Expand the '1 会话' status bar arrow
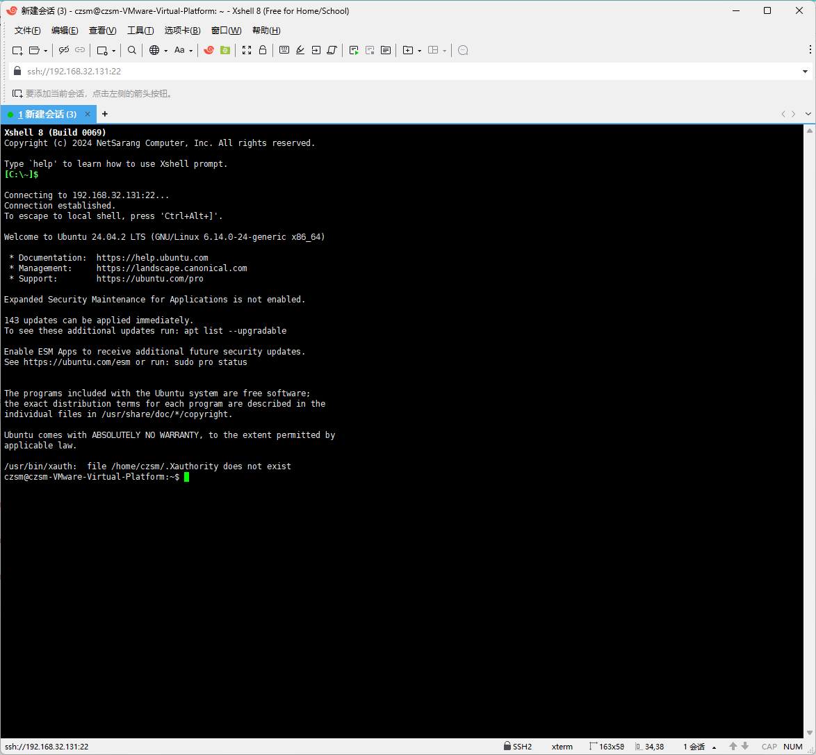Image resolution: width=816 pixels, height=755 pixels. 714,747
